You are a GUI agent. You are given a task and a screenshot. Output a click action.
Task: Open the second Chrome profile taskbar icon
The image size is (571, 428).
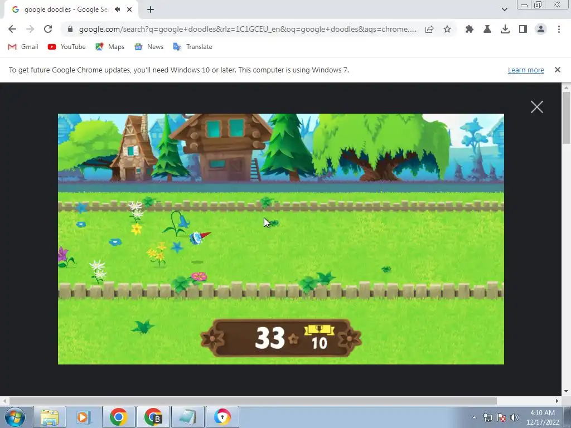(x=153, y=417)
